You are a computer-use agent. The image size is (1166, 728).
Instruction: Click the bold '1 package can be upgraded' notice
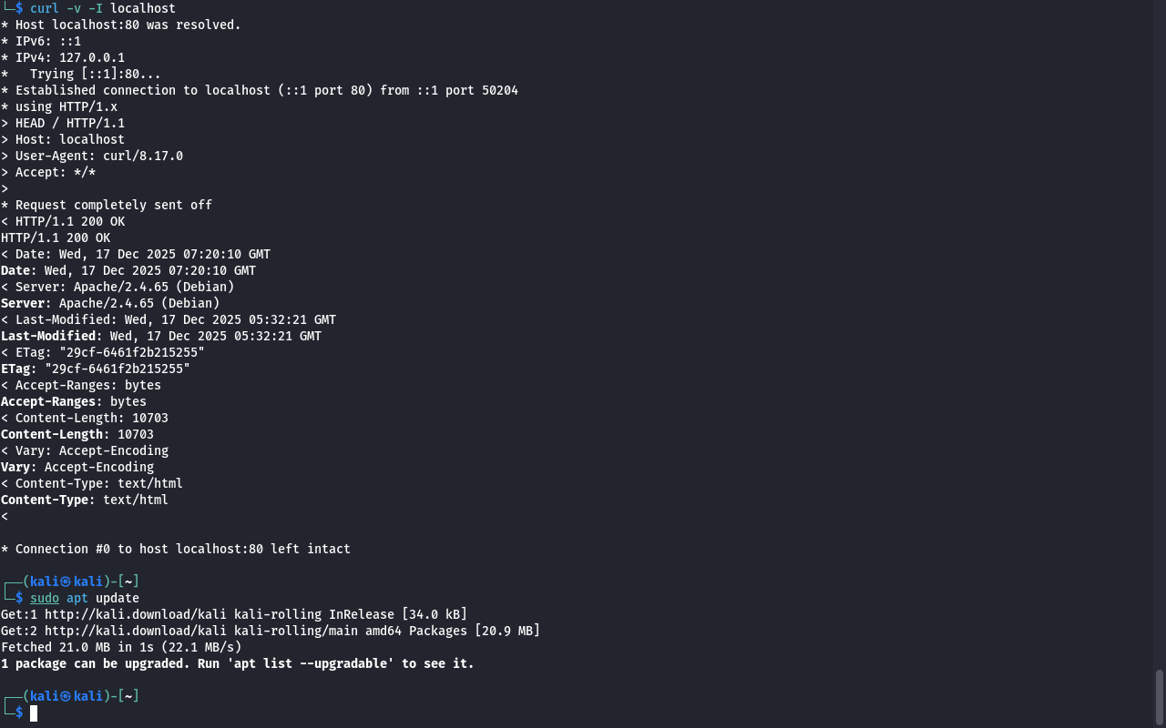[x=237, y=663]
